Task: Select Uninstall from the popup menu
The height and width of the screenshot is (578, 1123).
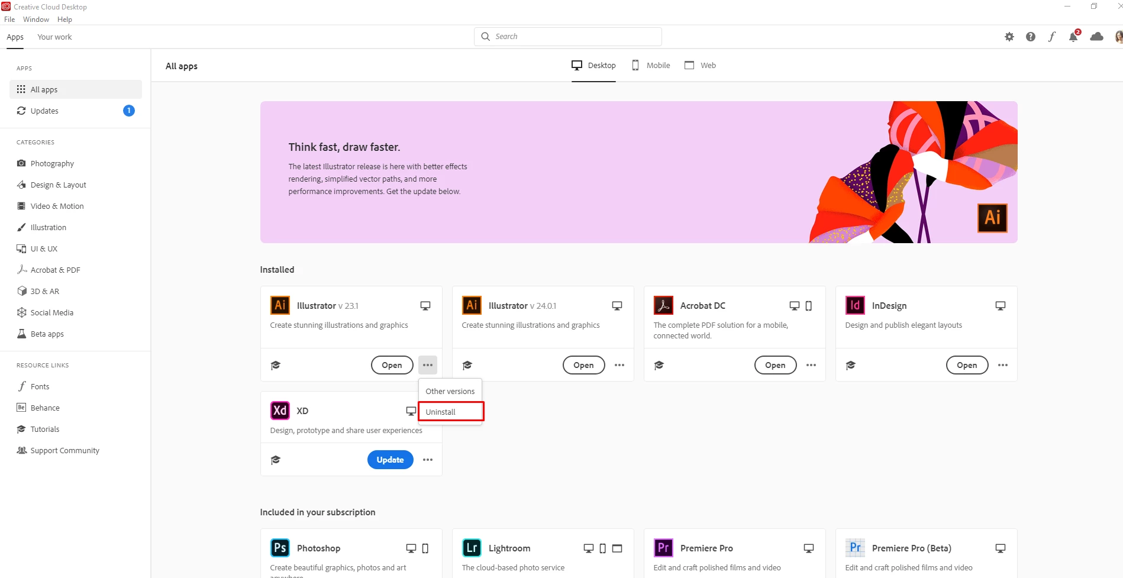Action: point(451,412)
